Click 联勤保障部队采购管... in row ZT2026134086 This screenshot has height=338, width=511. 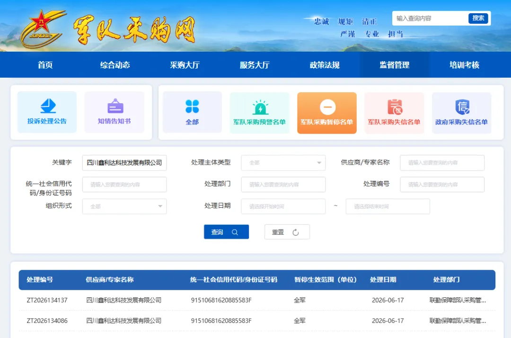click(458, 321)
